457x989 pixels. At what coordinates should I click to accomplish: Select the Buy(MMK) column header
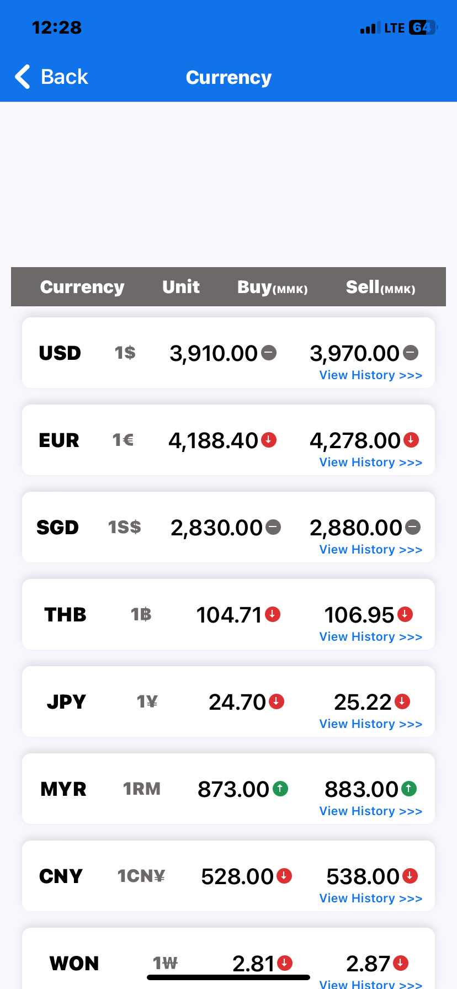pyautogui.click(x=273, y=287)
